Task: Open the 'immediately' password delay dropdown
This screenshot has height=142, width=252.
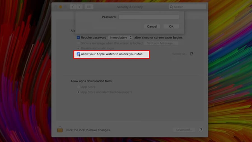Action: pyautogui.click(x=120, y=38)
